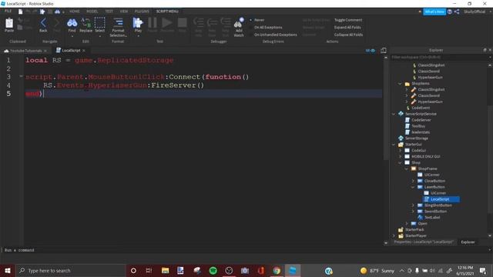This screenshot has width=493, height=277.
Task: Select the TextLabel item in Explorer
Action: tap(432, 217)
